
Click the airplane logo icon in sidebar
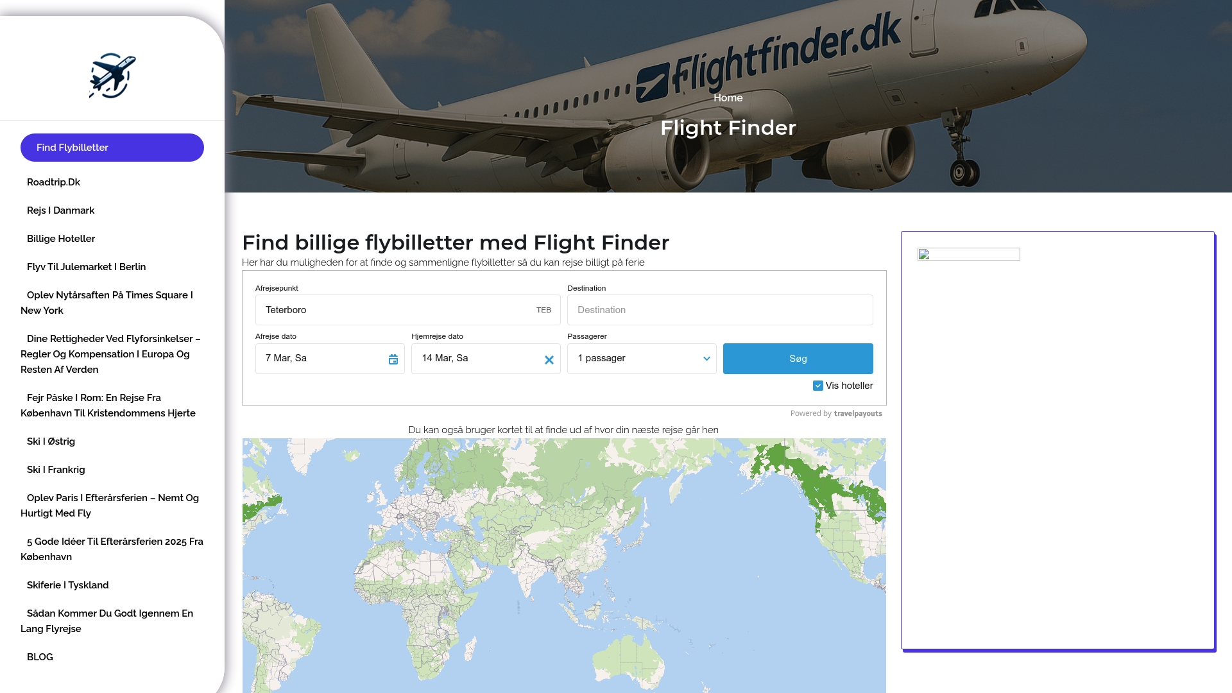(x=112, y=76)
